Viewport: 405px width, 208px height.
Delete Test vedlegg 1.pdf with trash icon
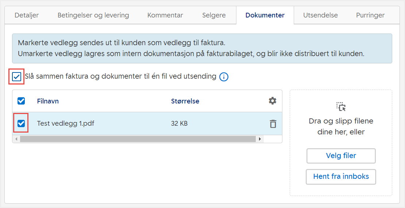pyautogui.click(x=273, y=124)
